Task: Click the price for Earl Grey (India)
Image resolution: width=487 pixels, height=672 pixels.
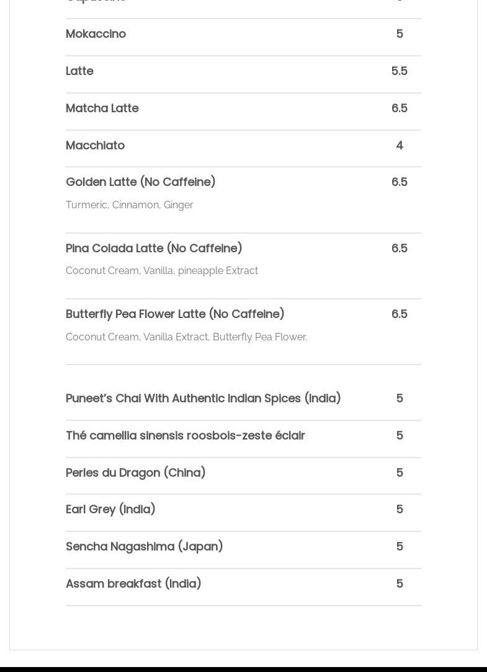Action: (399, 510)
